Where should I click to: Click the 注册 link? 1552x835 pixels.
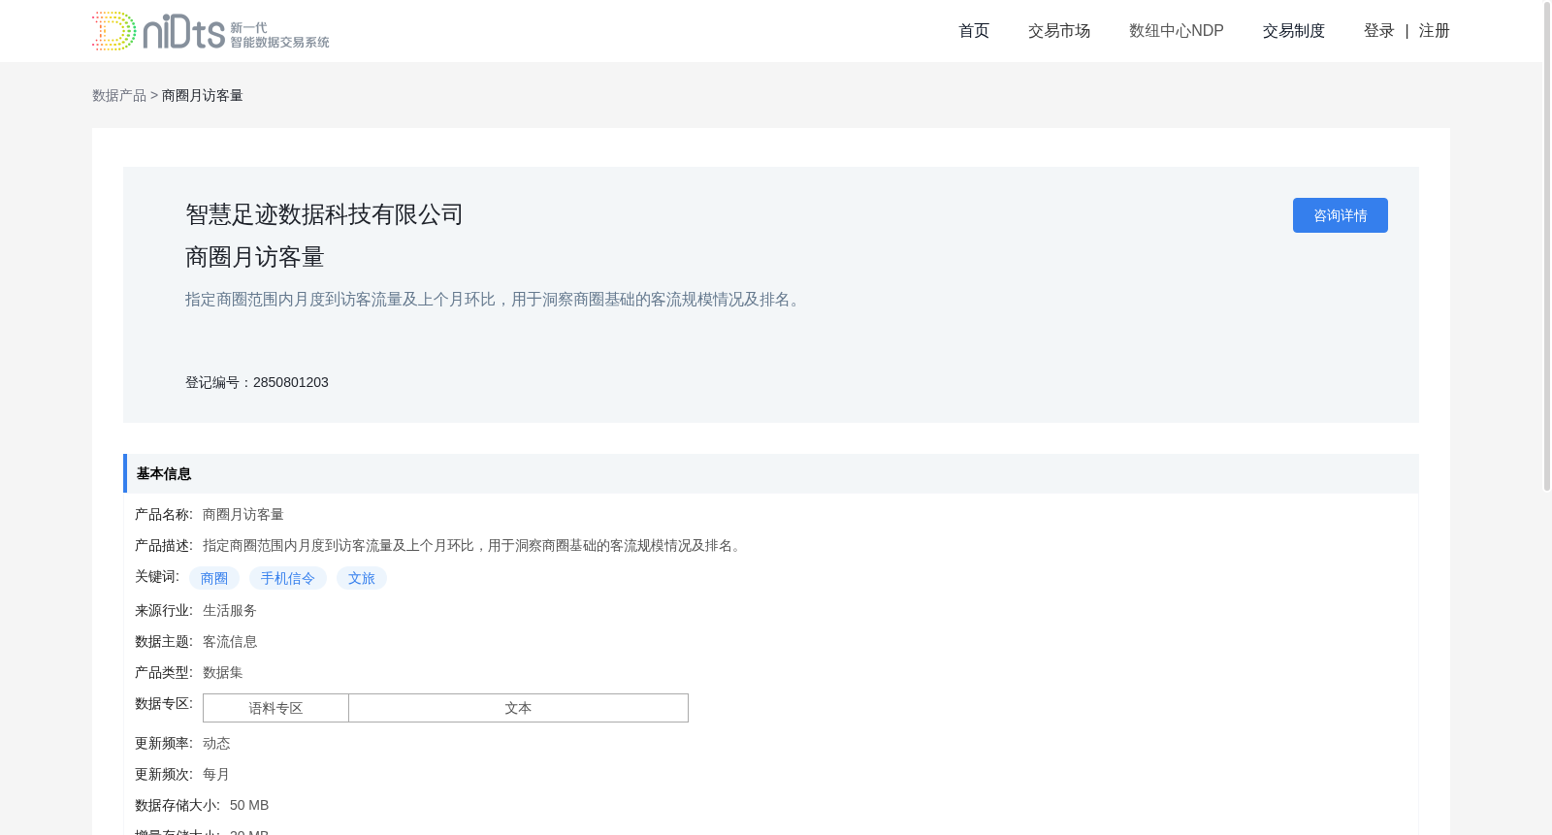[1435, 31]
